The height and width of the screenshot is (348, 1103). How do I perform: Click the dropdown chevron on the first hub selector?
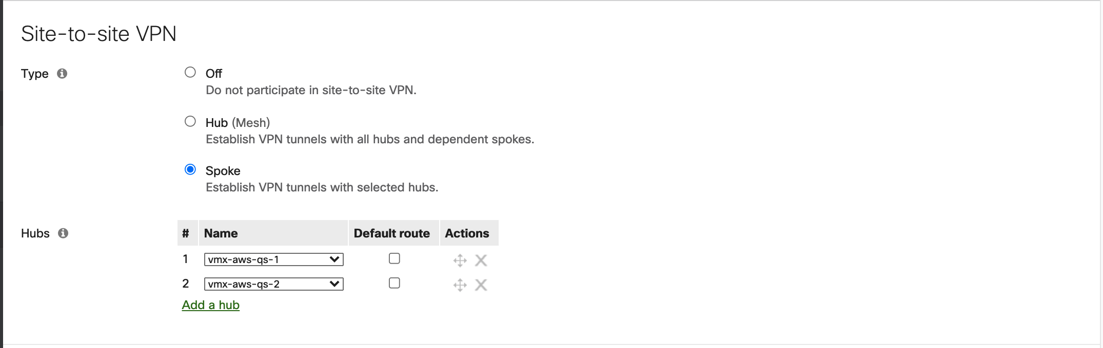(334, 259)
